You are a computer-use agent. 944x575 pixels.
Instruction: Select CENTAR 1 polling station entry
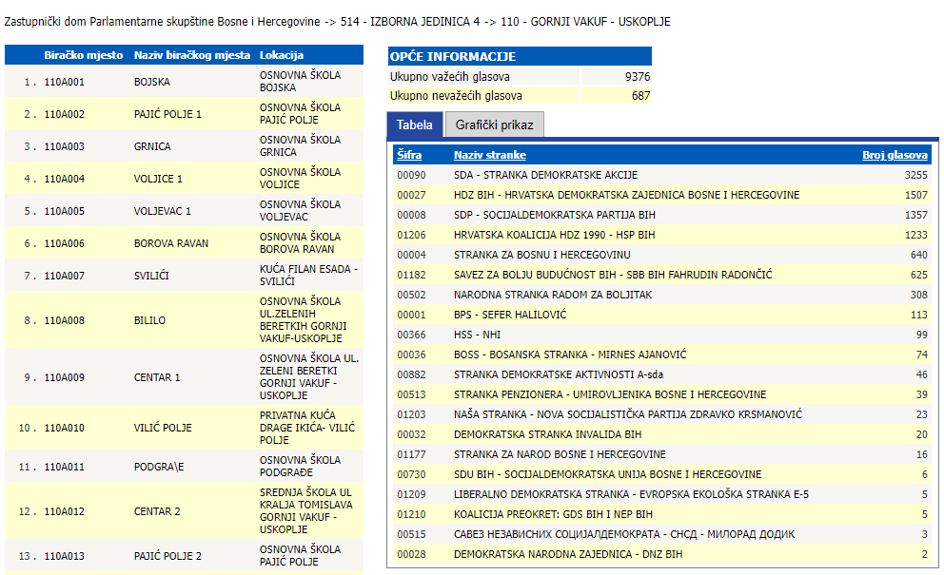coord(157,377)
